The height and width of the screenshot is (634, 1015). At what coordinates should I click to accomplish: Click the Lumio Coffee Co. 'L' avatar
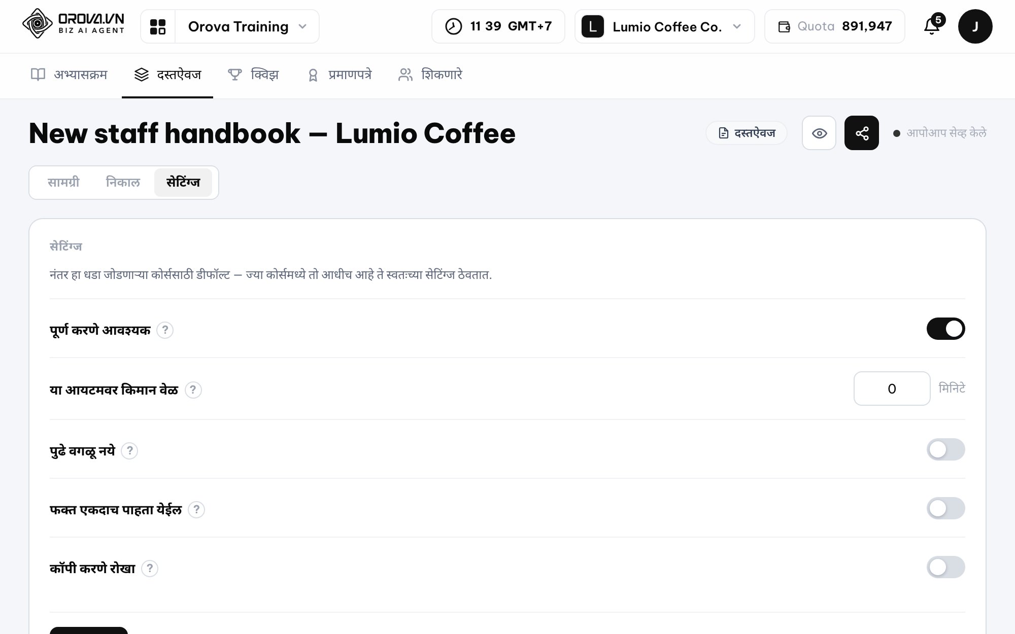592,26
